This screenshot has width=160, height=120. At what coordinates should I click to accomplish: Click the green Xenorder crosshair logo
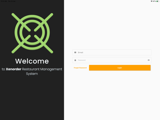click(x=32, y=33)
